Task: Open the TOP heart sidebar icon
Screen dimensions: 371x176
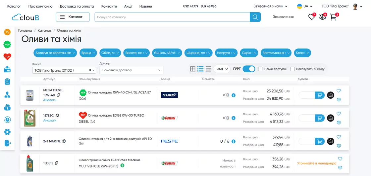Action: click(x=7, y=56)
